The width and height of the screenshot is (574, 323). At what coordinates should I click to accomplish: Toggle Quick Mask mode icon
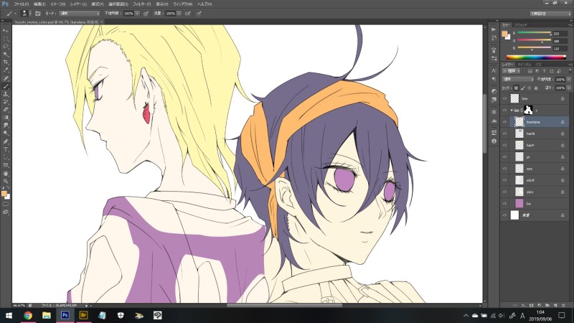tap(6, 204)
